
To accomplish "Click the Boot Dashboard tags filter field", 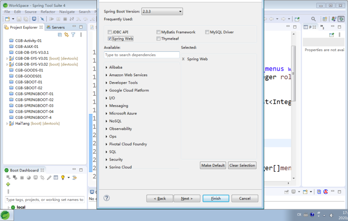I will tap(45, 200).
